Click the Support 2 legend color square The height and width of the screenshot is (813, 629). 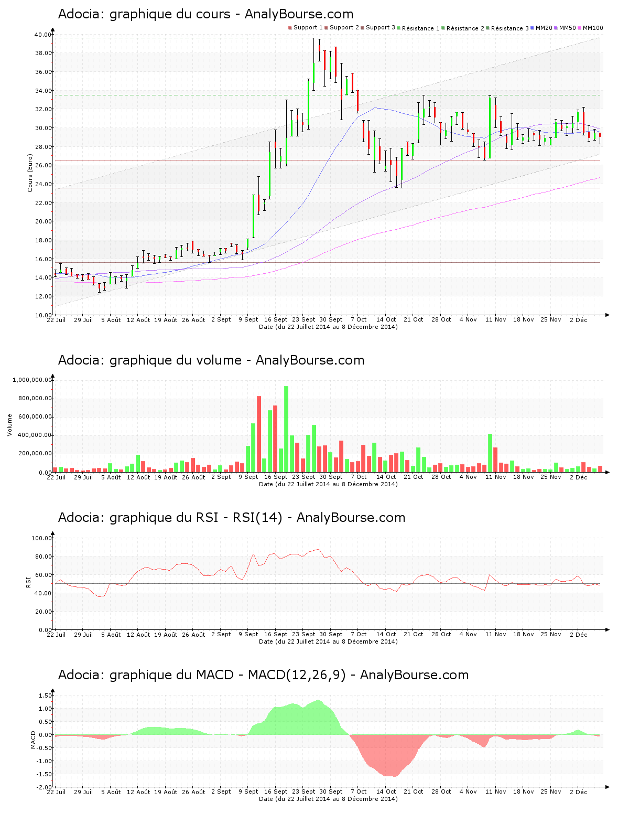click(326, 28)
